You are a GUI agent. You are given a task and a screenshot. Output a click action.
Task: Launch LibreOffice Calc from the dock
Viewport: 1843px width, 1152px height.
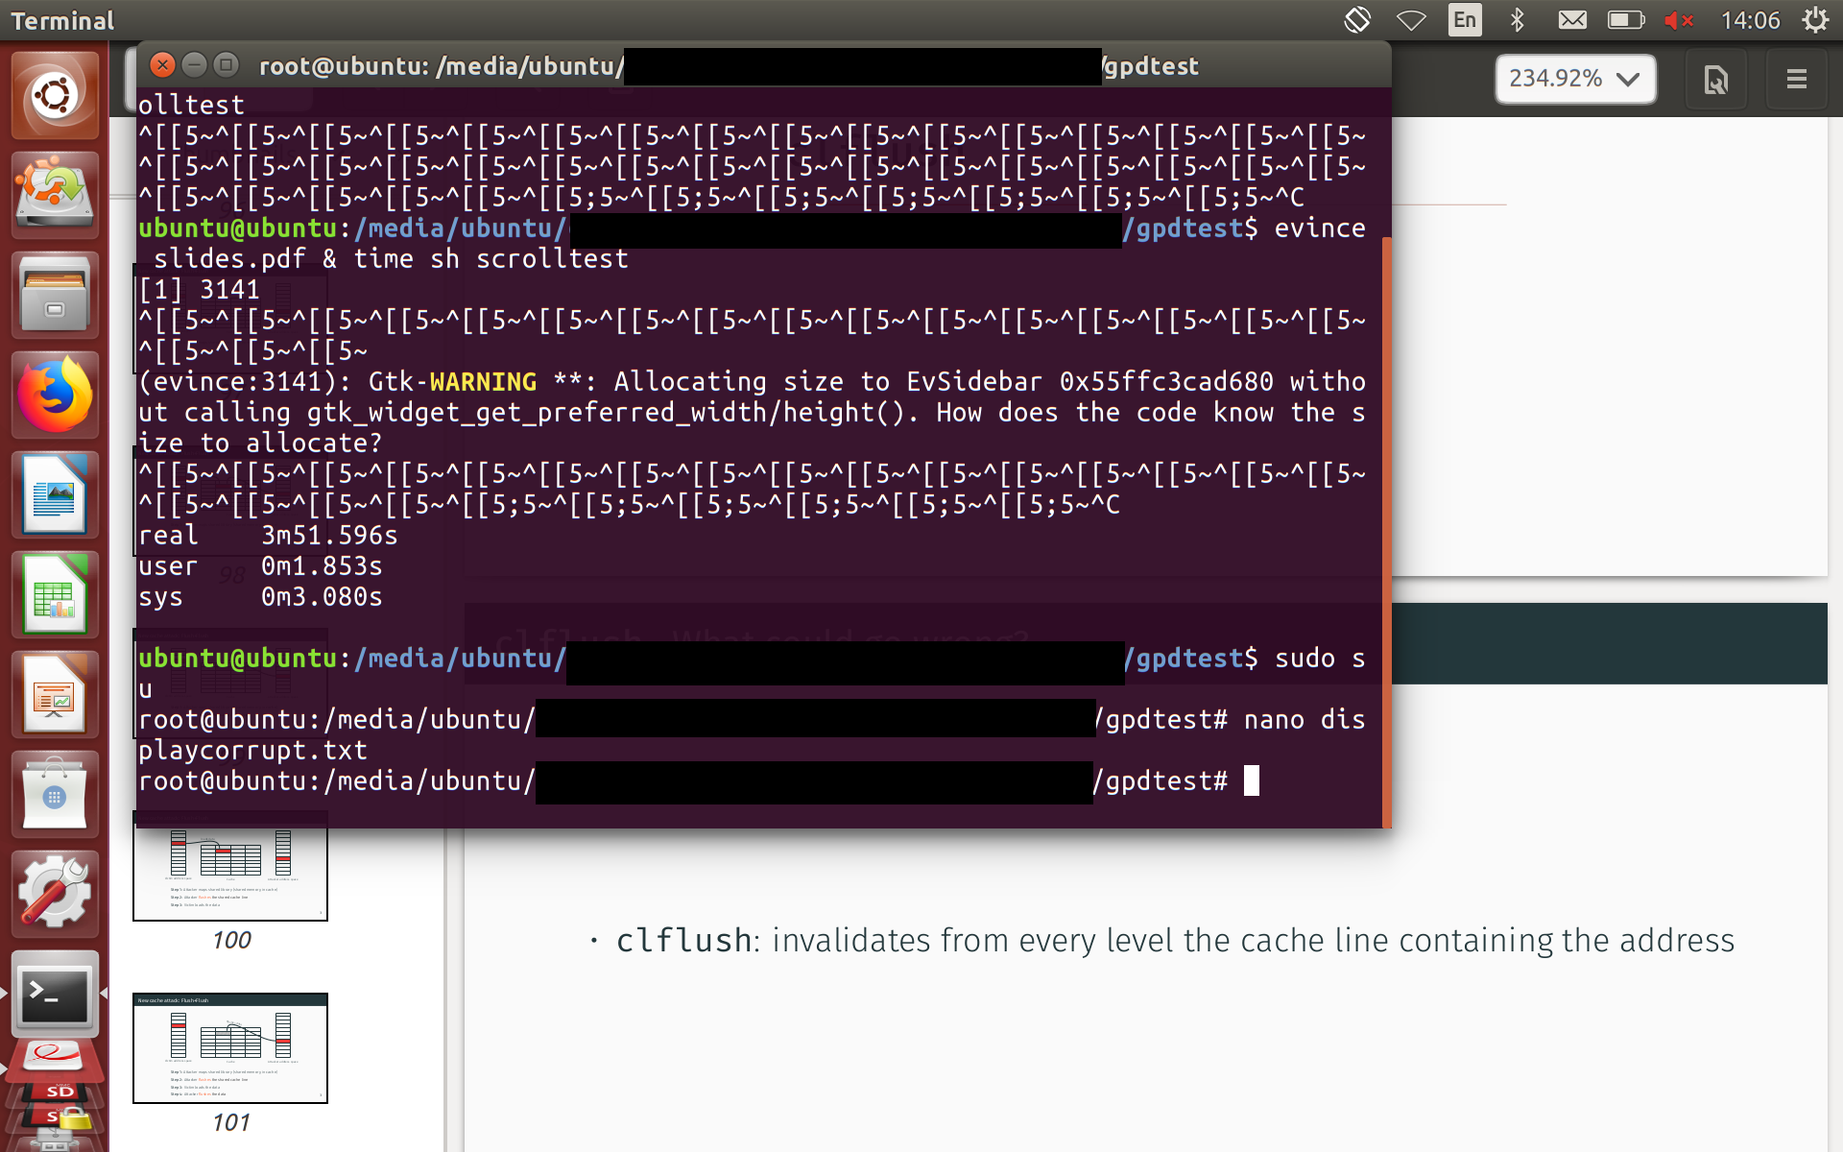coord(55,595)
